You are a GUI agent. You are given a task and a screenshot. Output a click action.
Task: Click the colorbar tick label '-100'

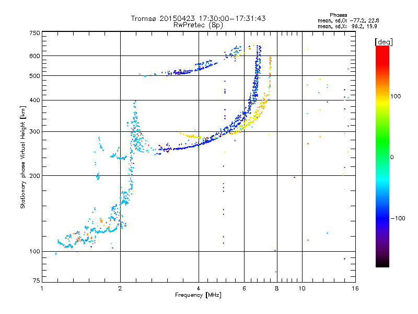click(x=398, y=218)
